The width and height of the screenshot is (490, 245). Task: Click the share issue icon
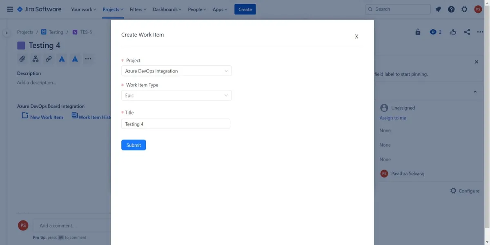pos(467,32)
